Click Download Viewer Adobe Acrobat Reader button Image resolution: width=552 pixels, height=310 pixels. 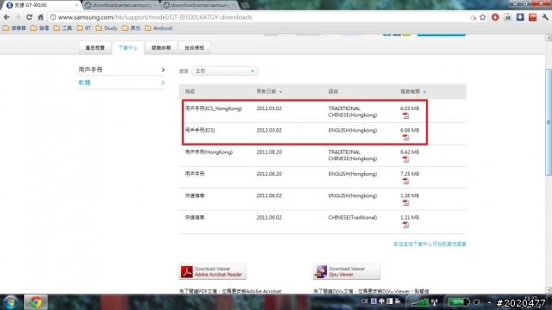click(213, 272)
